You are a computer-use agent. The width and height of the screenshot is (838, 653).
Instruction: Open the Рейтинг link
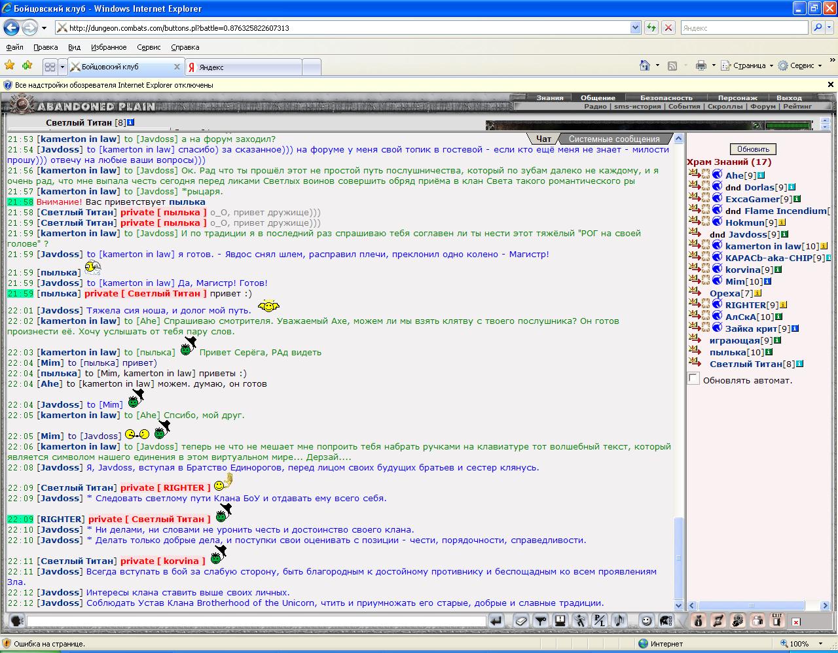click(797, 106)
